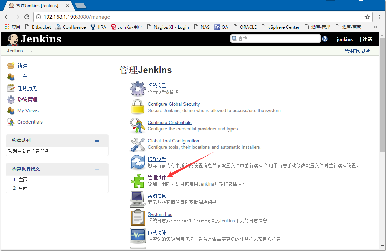Image resolution: width=386 pixels, height=251 pixels.
Task: Open the NAS bookmark
Action: point(202,27)
